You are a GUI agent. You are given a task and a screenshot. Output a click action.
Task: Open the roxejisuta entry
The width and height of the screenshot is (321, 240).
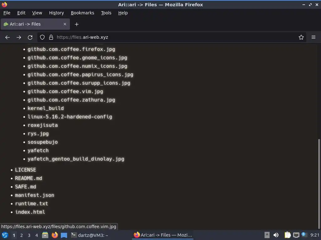click(x=43, y=125)
